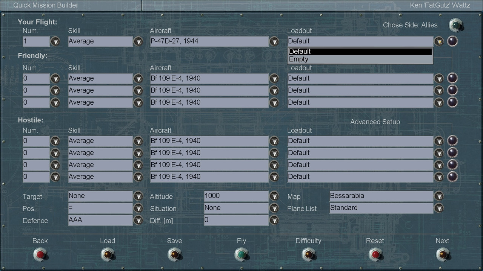Open Your Flight Num dropdown arrow
This screenshot has width=483, height=271.
[55, 41]
